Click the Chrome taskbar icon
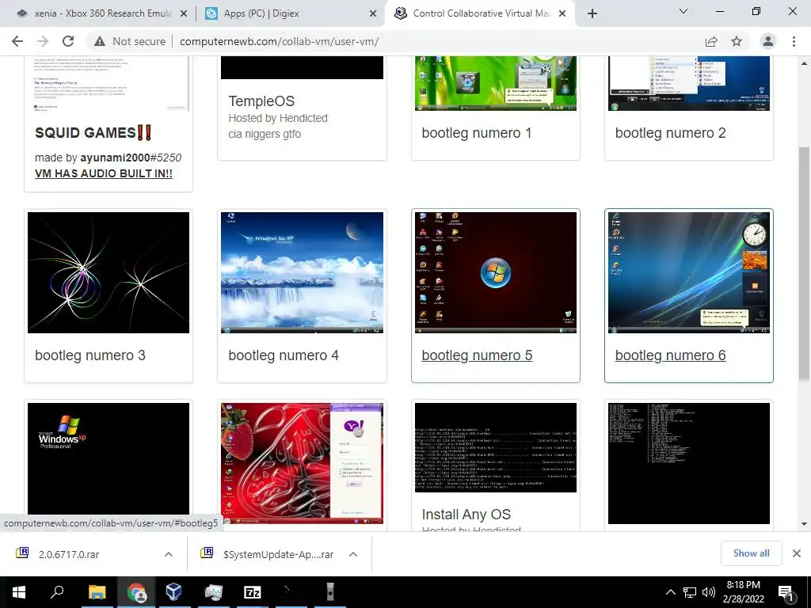The width and height of the screenshot is (811, 608). point(136,592)
